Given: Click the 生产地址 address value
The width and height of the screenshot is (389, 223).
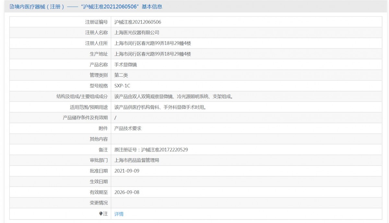Looking at the screenshot, I should tap(153, 54).
